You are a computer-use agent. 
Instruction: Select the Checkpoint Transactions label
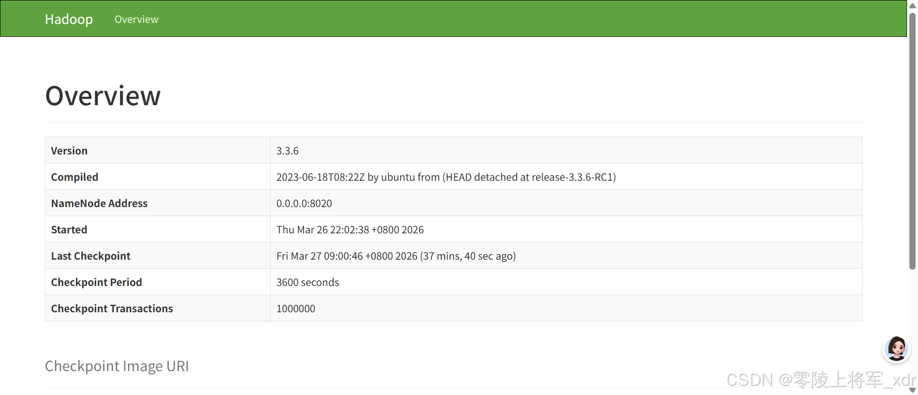(112, 308)
